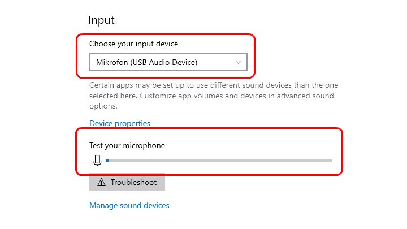Open the Mikrofon (USB Audio Device) combo box
The image size is (407, 229).
pos(168,62)
